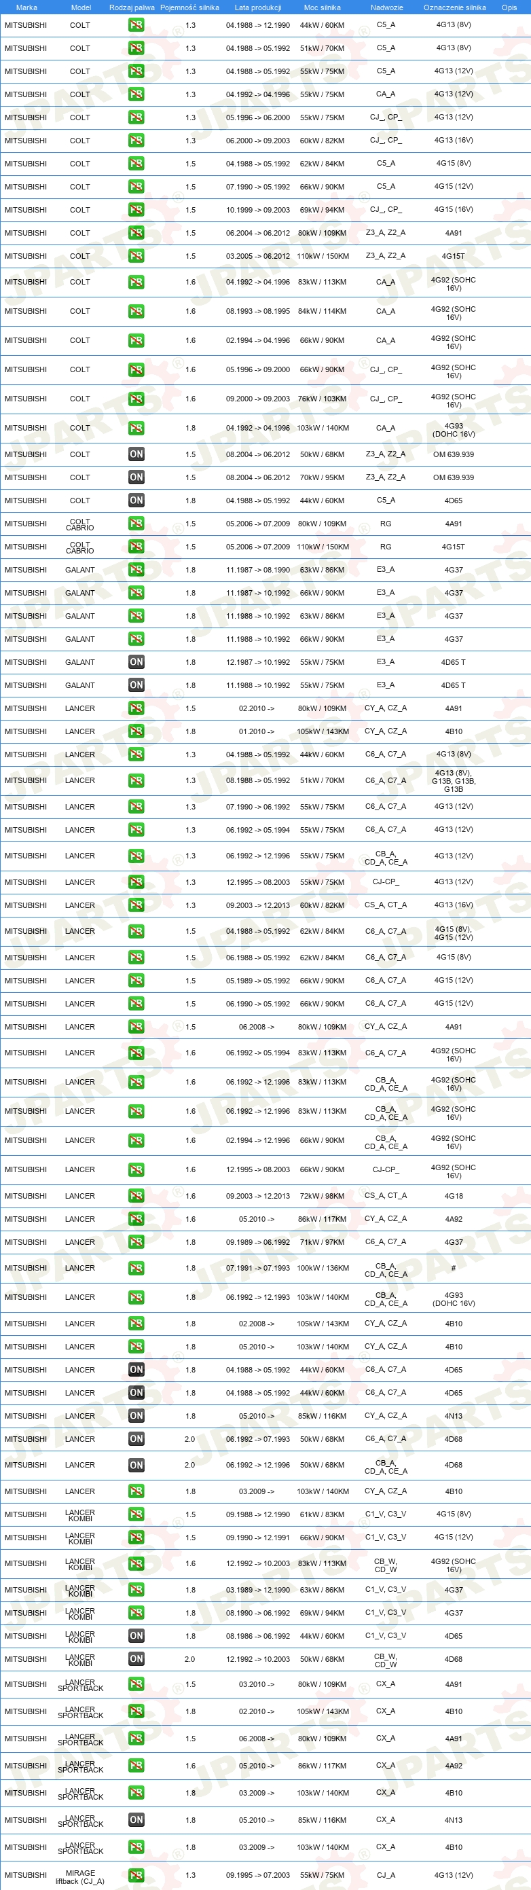Click diesel ON icon in GALANT 12.1987 -> 10.1992 row
The image size is (531, 1890).
pos(136,663)
